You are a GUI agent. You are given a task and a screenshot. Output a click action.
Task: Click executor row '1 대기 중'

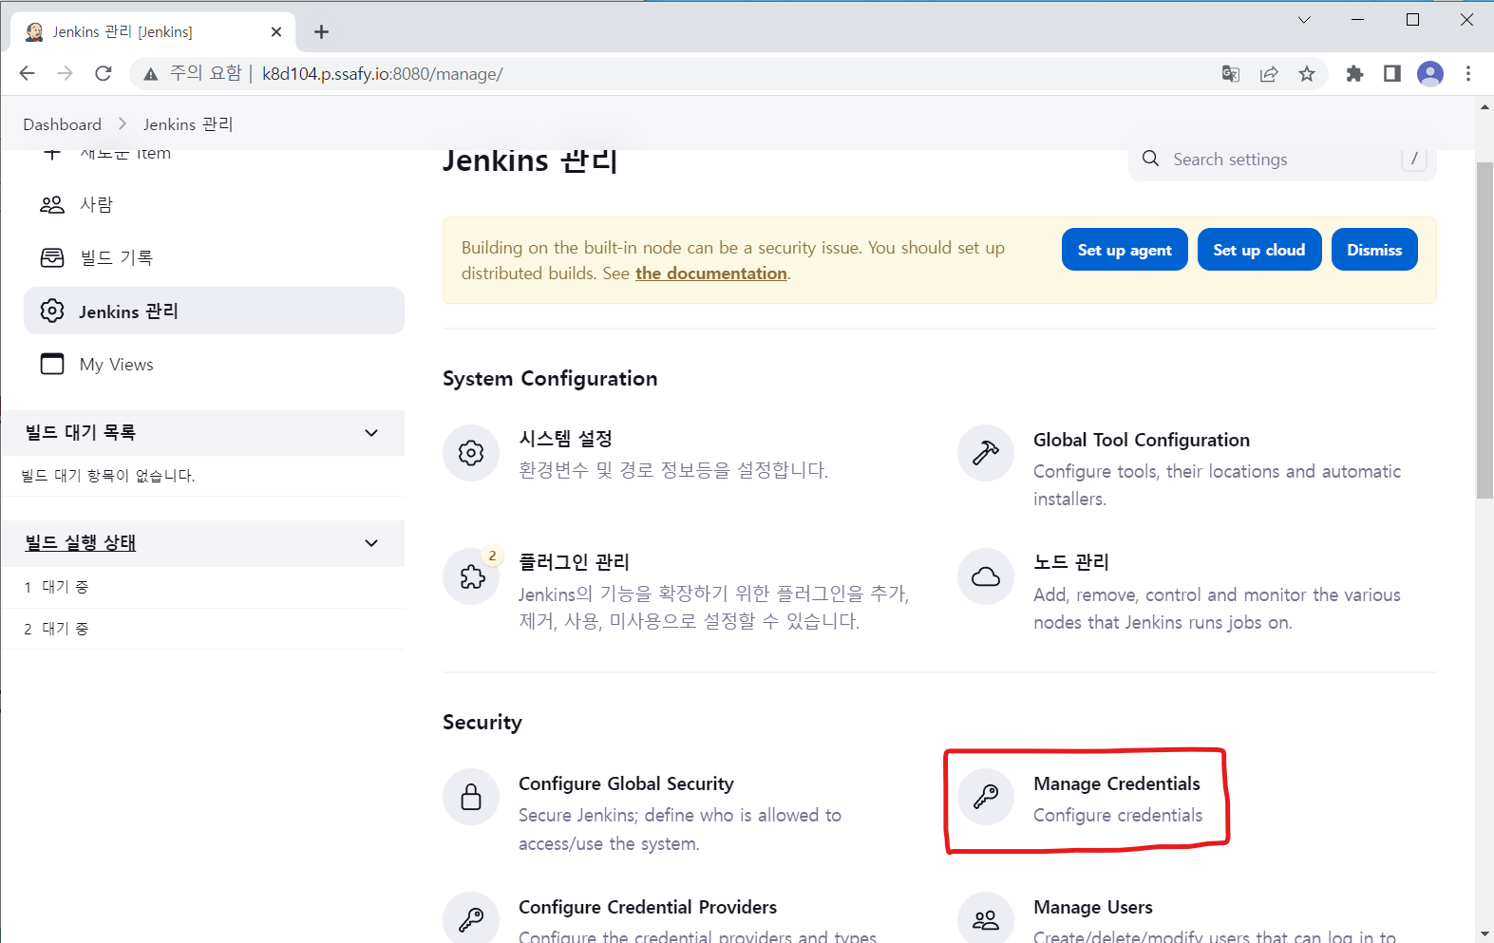[203, 587]
